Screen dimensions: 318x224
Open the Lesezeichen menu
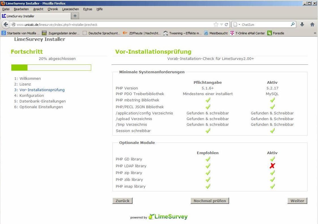coord(71,9)
